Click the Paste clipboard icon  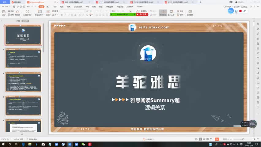tap(4, 12)
